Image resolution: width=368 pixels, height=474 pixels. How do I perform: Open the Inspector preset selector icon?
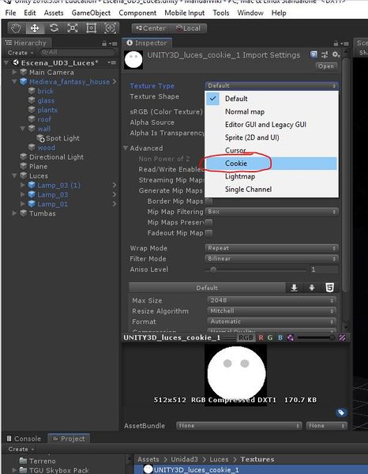[325, 55]
